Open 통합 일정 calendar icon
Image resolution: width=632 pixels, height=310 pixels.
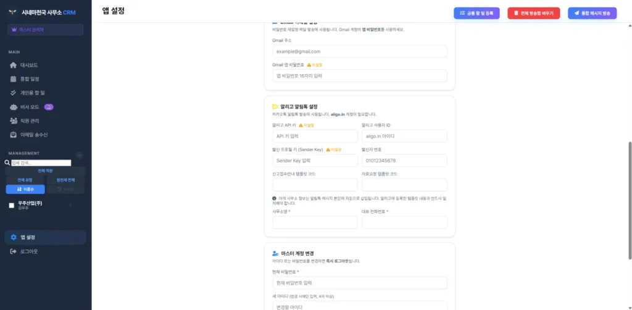click(14, 79)
